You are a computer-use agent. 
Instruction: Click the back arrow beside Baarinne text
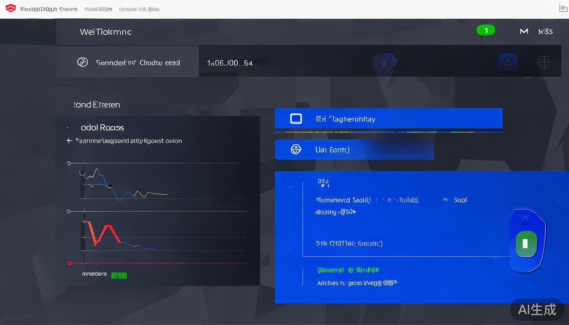click(69, 141)
